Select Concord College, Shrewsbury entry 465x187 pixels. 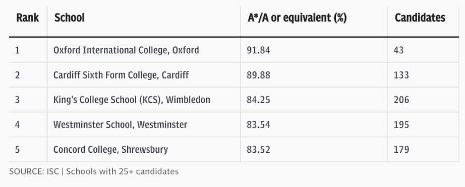(110, 149)
